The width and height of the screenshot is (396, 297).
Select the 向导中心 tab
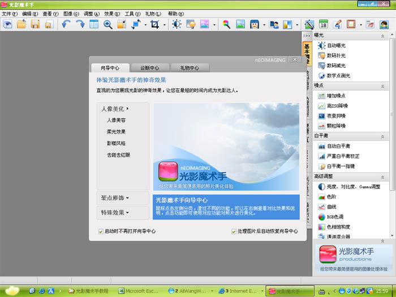pyautogui.click(x=110, y=68)
